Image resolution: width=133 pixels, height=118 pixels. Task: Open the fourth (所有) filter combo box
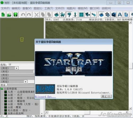[x=17, y=78]
